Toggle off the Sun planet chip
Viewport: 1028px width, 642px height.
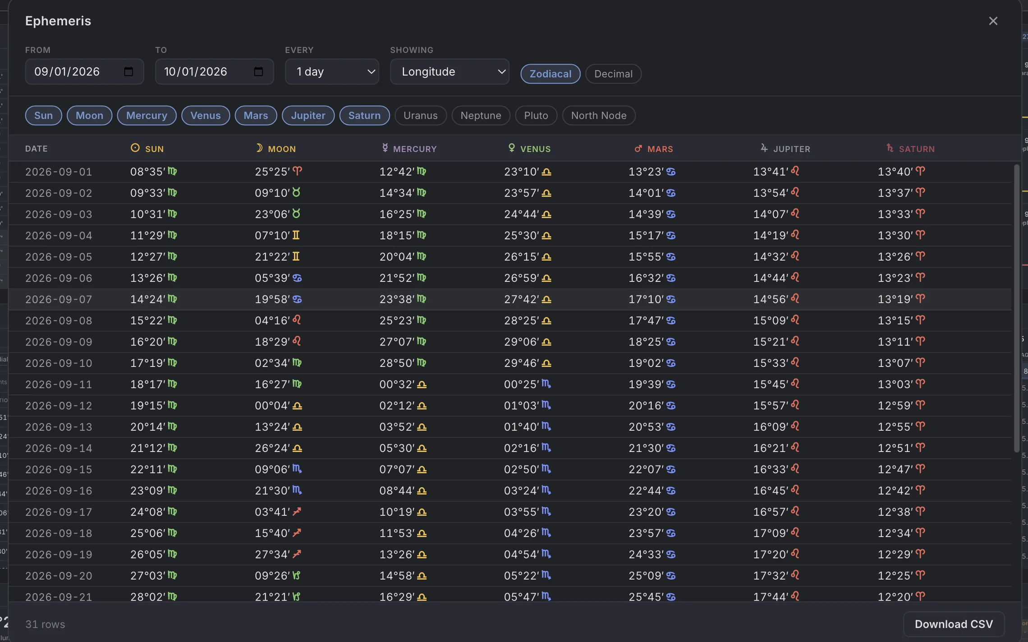point(43,115)
